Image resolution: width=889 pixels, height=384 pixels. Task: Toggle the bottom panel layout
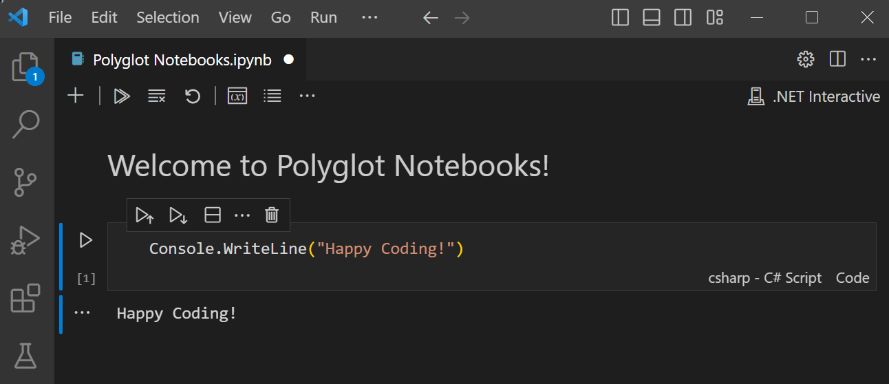[652, 18]
